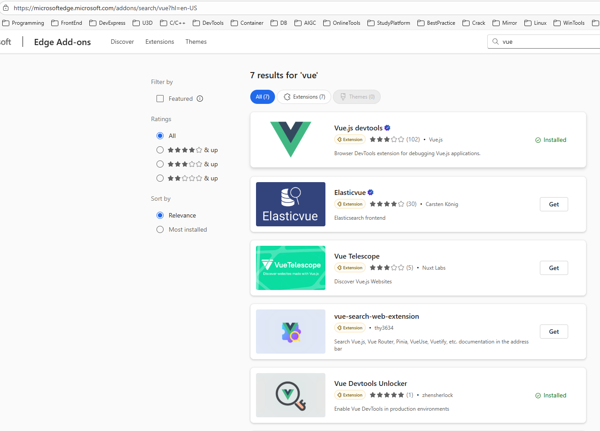The height and width of the screenshot is (431, 600).
Task: Open the Container bookmarks folder
Action: [x=247, y=23]
